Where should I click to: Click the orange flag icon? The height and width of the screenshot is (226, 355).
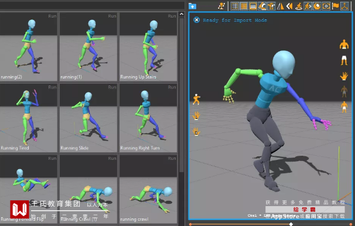tap(335, 6)
